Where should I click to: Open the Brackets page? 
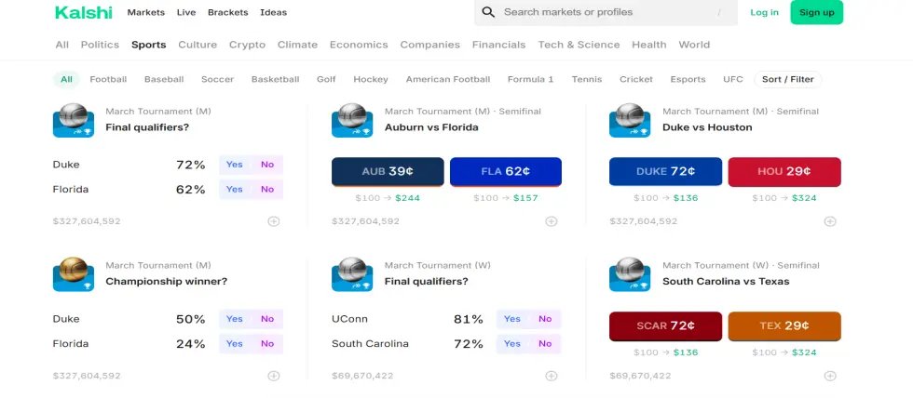click(x=227, y=12)
